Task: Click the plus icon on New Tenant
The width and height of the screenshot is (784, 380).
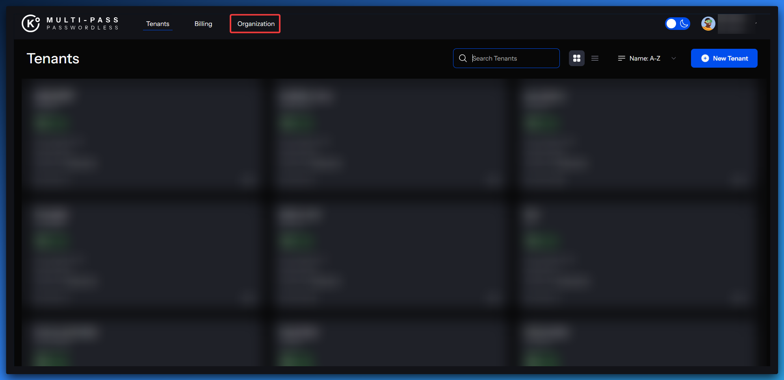Action: coord(705,58)
